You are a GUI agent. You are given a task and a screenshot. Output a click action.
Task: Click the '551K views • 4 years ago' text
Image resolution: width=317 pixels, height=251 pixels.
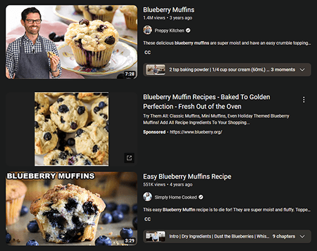tap(168, 184)
